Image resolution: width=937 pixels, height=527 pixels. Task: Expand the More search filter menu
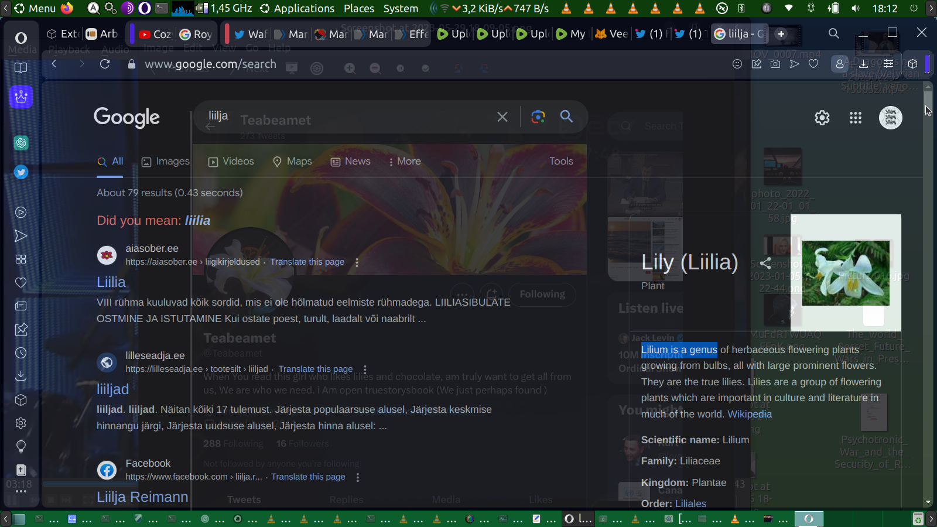[405, 161]
